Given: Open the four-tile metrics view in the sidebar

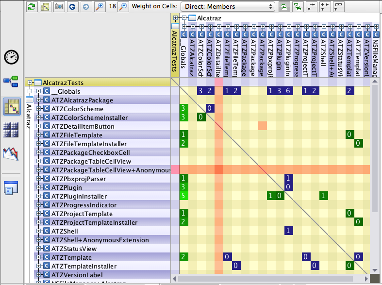Looking at the screenshot, I should pyautogui.click(x=11, y=130).
